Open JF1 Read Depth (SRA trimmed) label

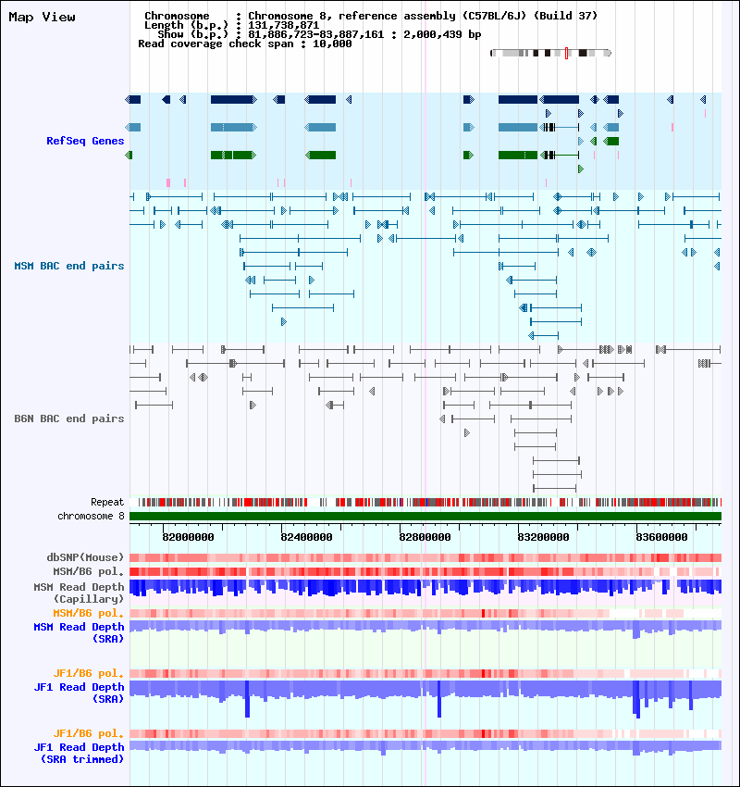point(79,753)
